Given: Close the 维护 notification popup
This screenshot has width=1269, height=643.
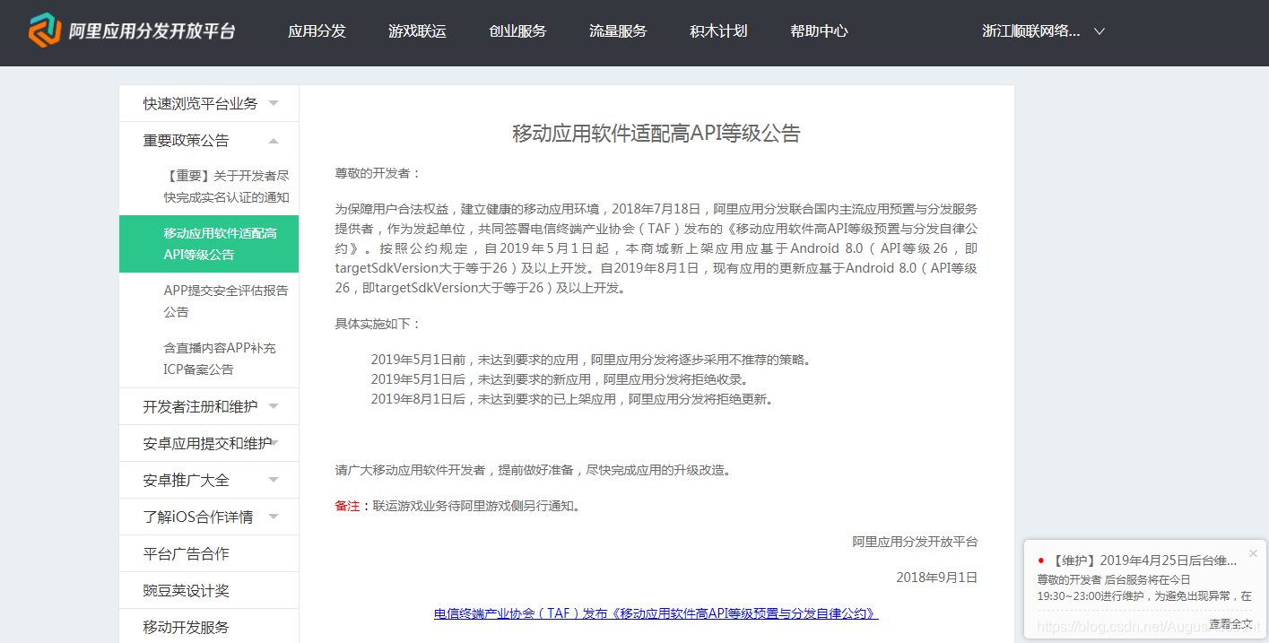Looking at the screenshot, I should (1253, 553).
